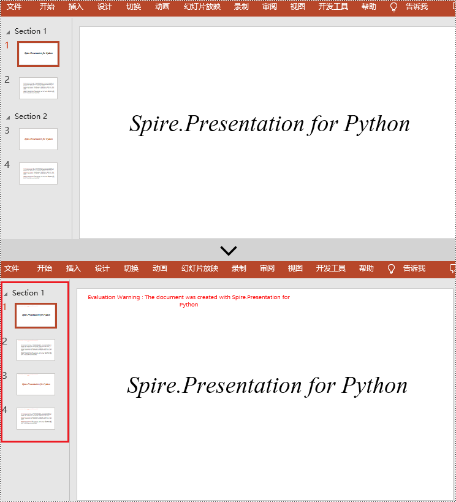Select Section 1 label in bottom window

28,293
